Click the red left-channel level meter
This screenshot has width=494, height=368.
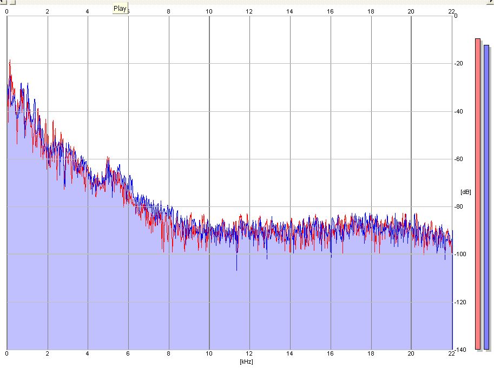[x=478, y=194]
